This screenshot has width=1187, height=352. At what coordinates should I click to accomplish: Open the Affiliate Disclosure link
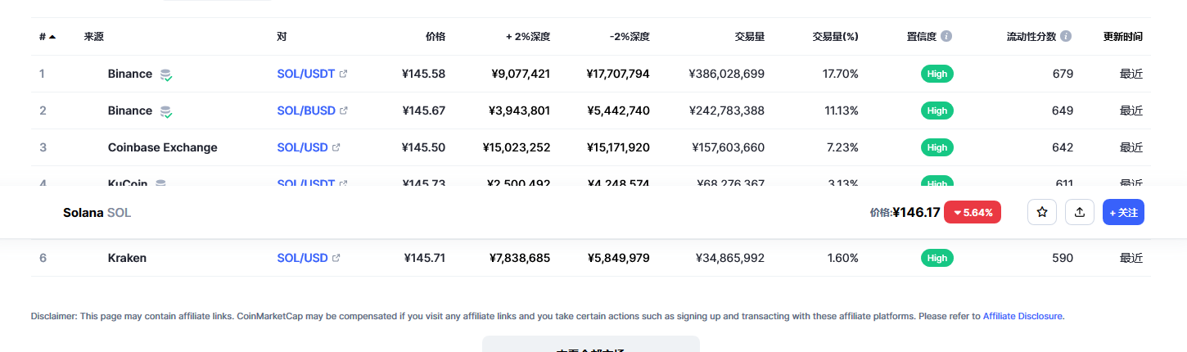click(1023, 316)
